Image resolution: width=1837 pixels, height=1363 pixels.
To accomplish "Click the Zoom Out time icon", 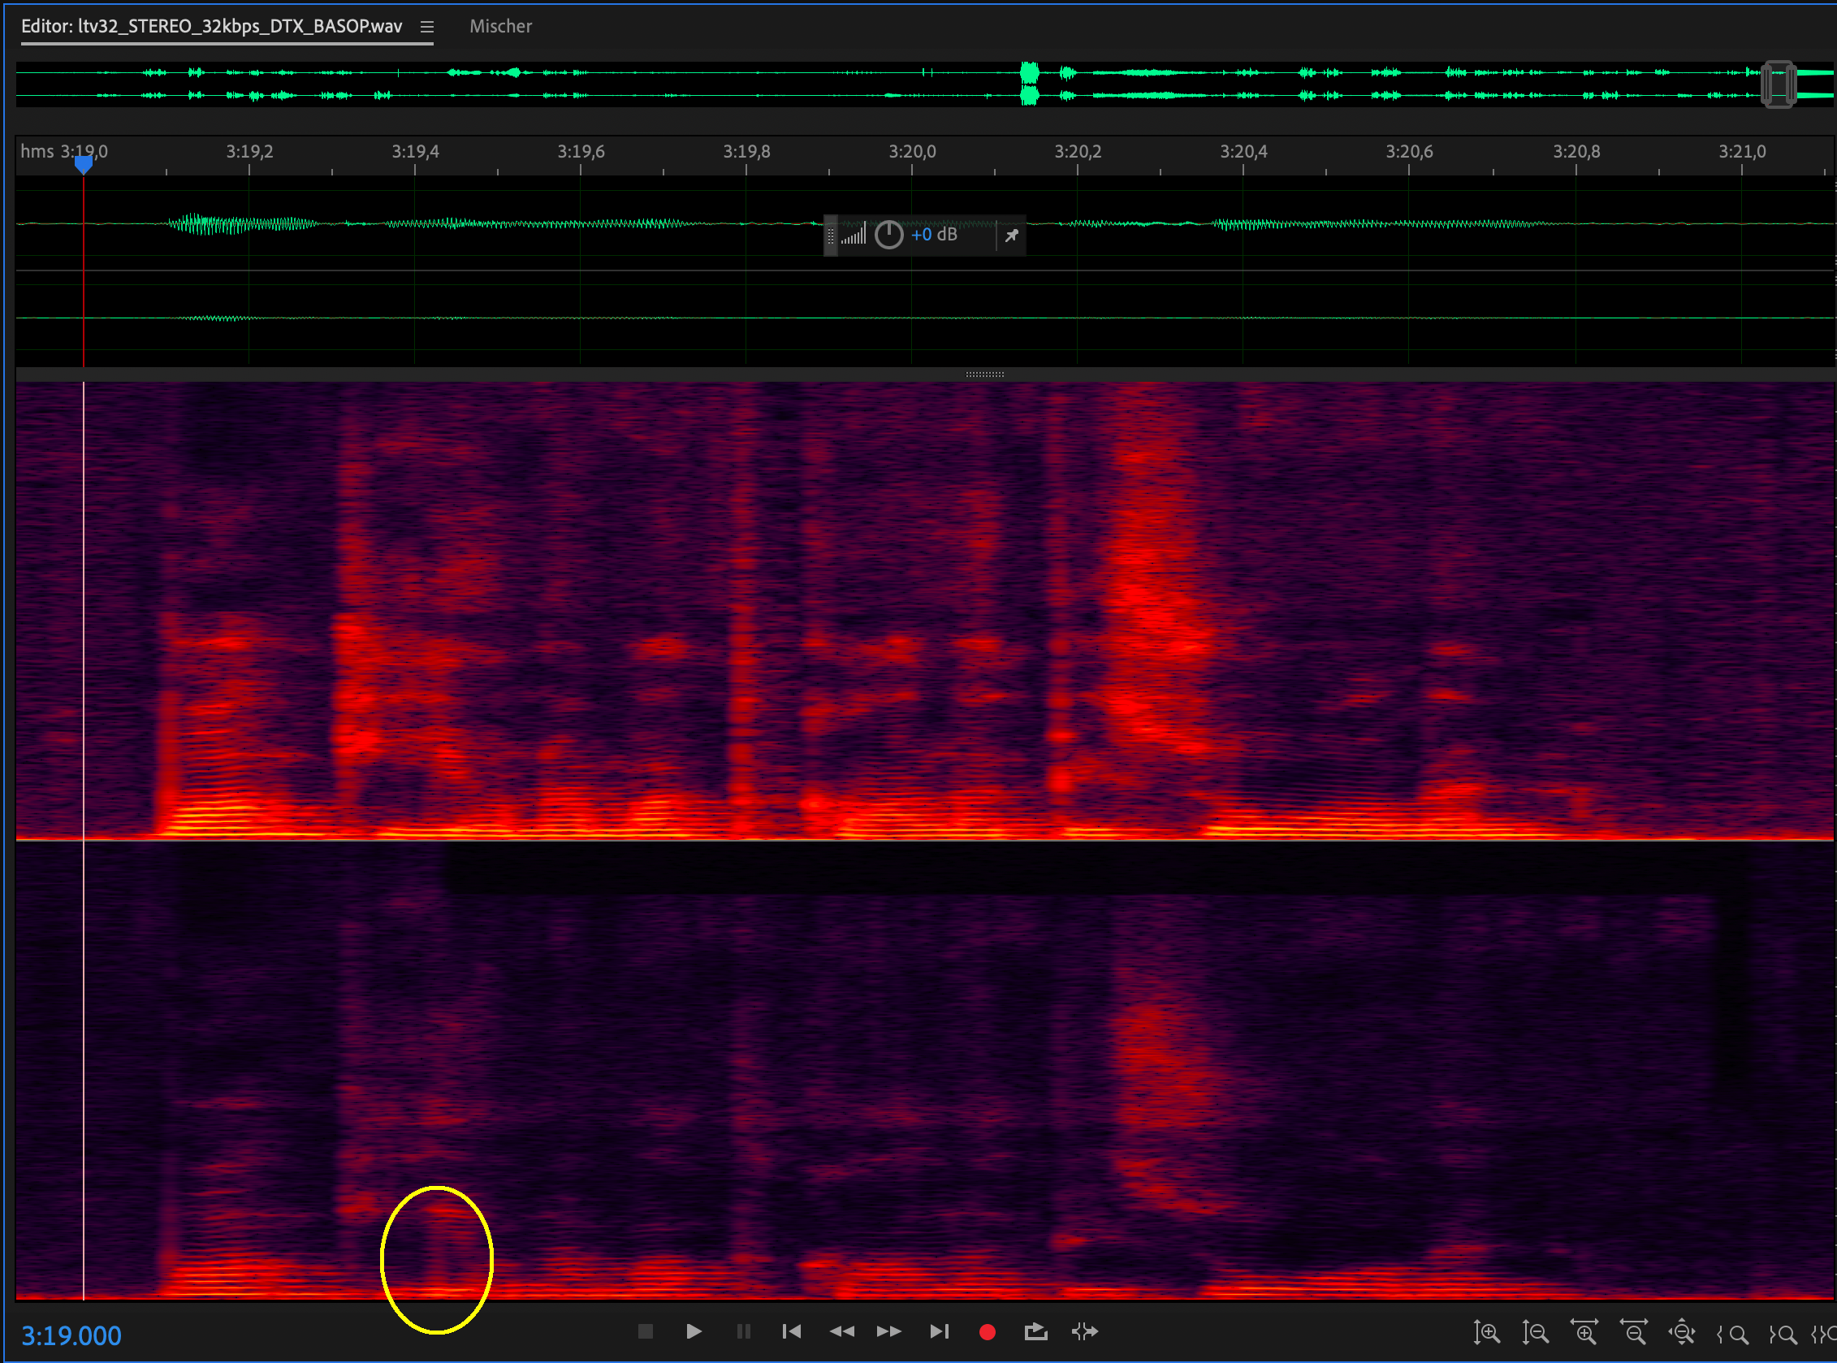I will [1633, 1332].
